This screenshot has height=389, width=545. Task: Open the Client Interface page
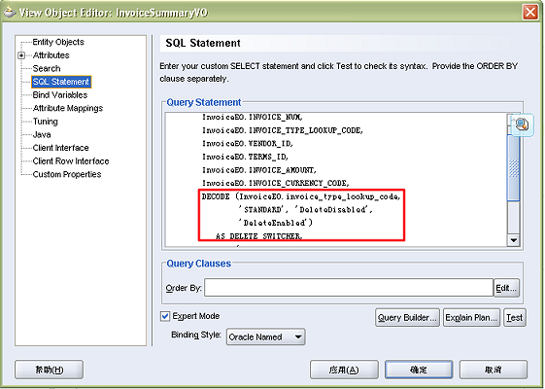(61, 148)
